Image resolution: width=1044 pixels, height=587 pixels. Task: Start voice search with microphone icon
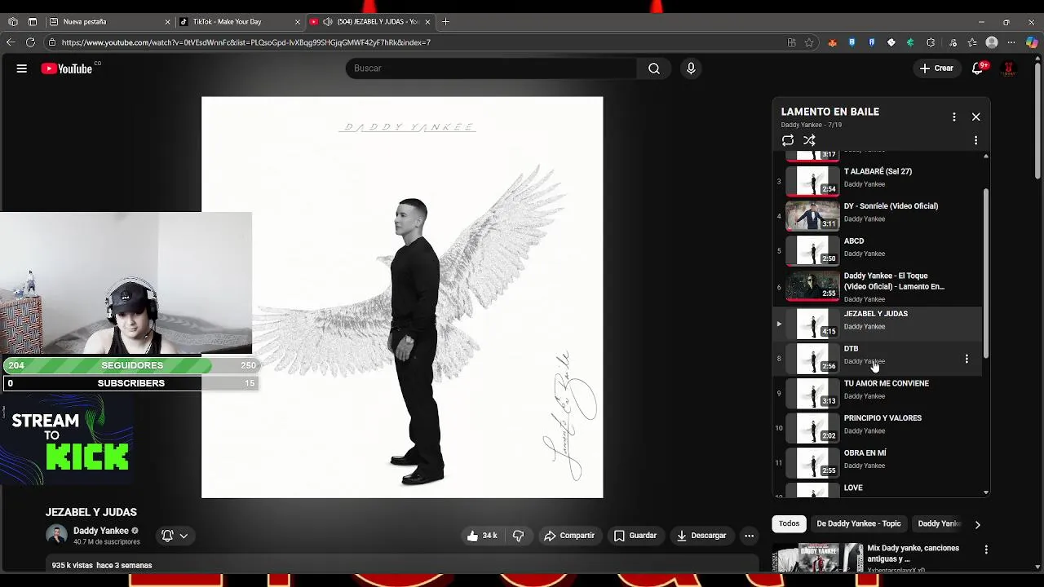[691, 68]
